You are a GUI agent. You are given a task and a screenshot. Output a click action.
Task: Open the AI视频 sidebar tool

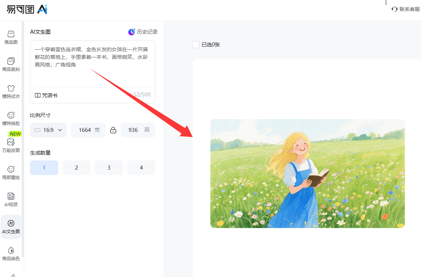pos(11,200)
